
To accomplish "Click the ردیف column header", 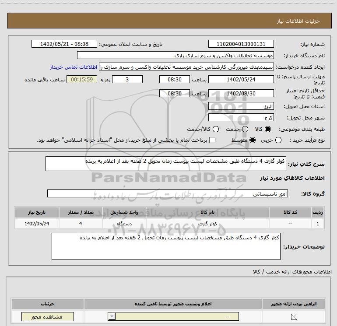I will pos(318,212).
